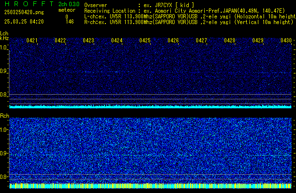
Task: Click the L-ch receiver description line
Action: [190, 16]
